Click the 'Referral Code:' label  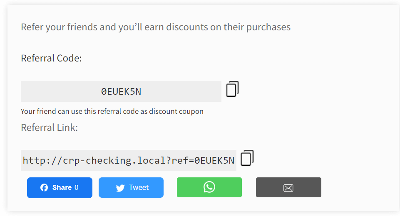51,58
